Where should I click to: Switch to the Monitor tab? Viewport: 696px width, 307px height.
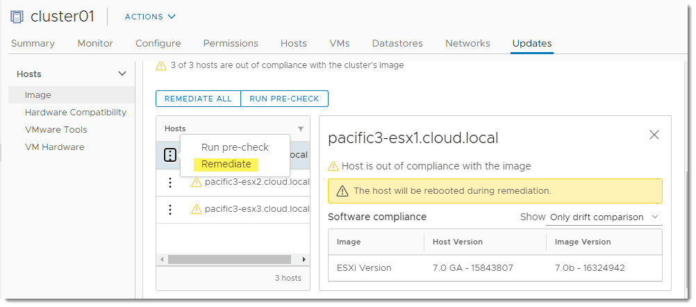coord(95,43)
